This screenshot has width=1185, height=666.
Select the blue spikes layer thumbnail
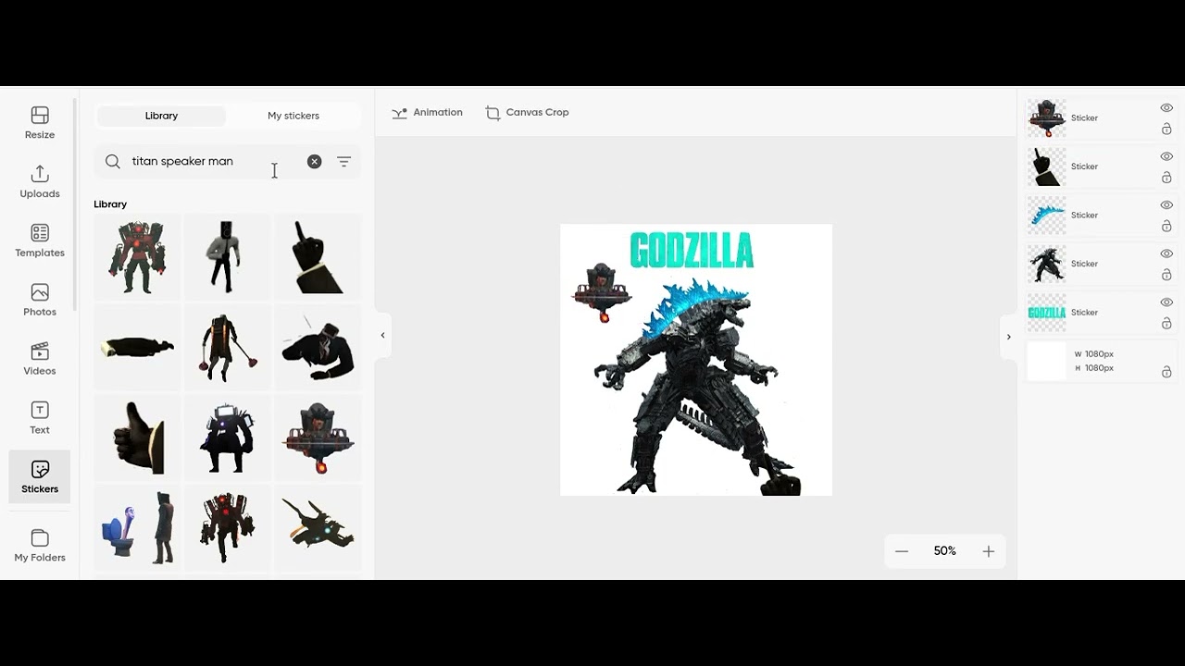(x=1047, y=216)
